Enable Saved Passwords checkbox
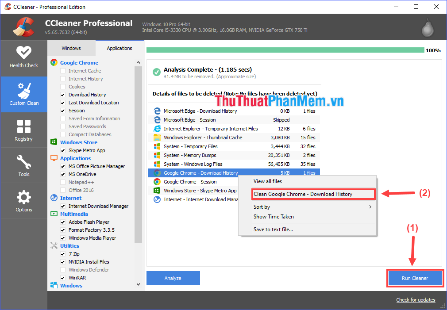 coord(63,126)
